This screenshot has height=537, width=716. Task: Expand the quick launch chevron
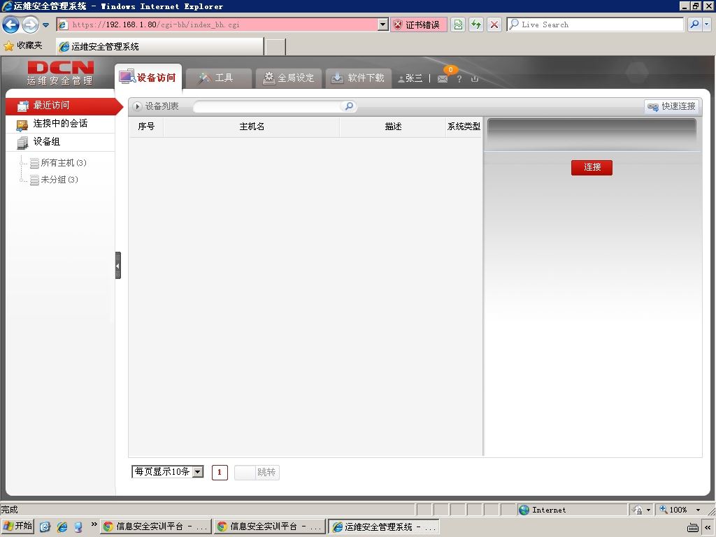[94, 524]
